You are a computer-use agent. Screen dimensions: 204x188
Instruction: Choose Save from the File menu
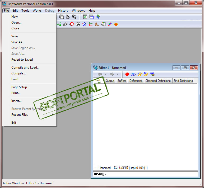(33, 36)
